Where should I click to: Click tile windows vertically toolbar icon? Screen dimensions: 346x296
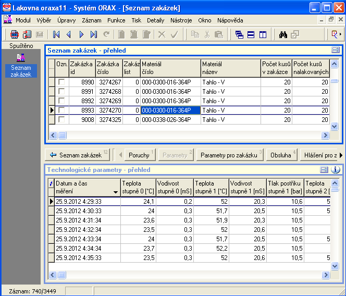(x=263, y=34)
